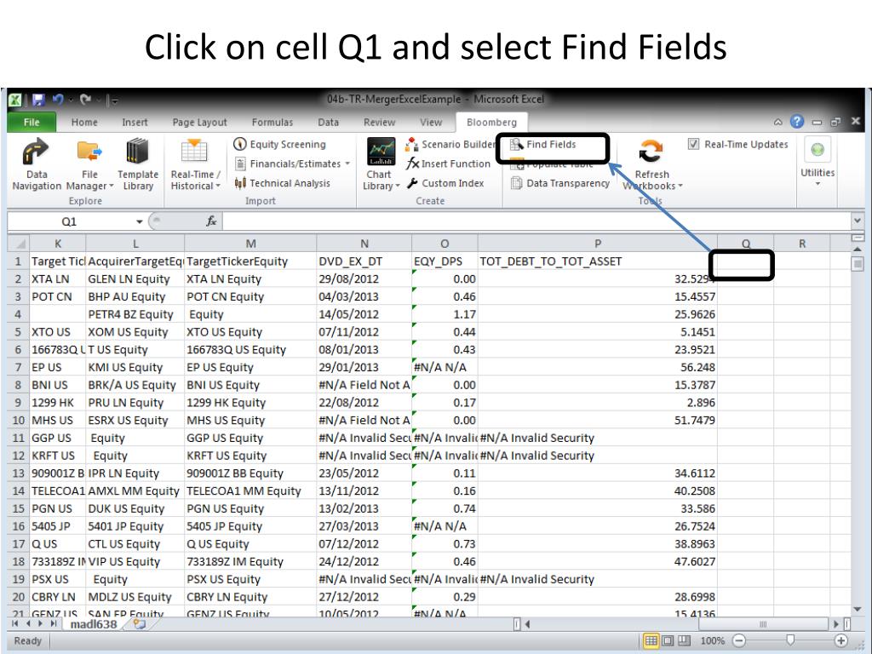Click the horizontal scrollbar thumb

(x=762, y=624)
